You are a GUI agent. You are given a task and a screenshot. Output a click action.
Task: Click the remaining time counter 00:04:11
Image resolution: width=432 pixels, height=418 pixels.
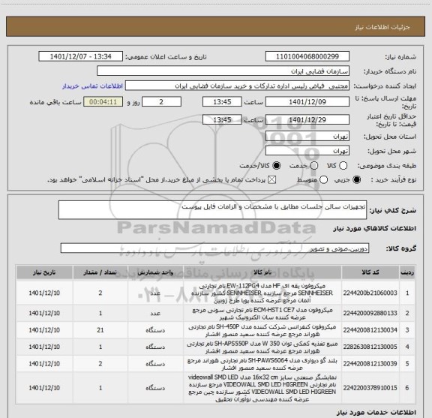[103, 102]
